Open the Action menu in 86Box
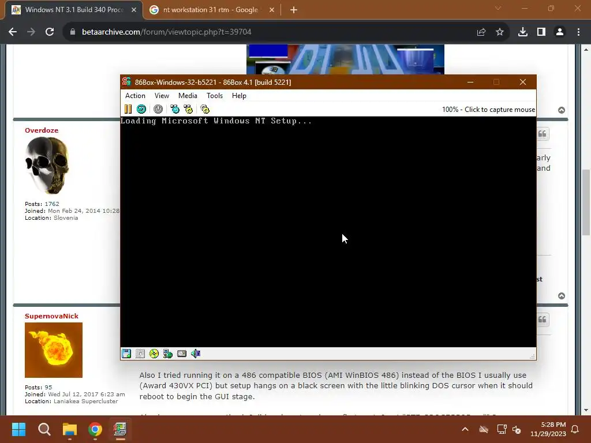The height and width of the screenshot is (443, 591). [x=135, y=96]
